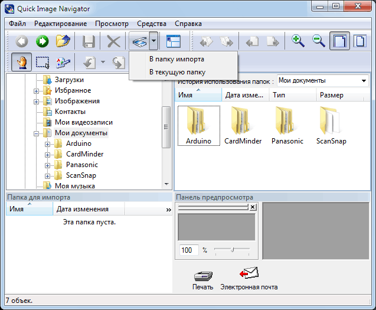The height and width of the screenshot is (310, 376).
Task: Sort file list by Размер column
Action: [340, 95]
